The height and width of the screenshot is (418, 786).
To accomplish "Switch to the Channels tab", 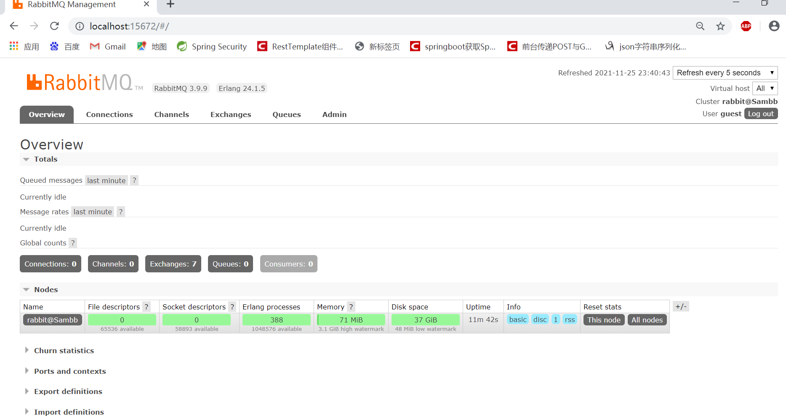I will coord(172,114).
